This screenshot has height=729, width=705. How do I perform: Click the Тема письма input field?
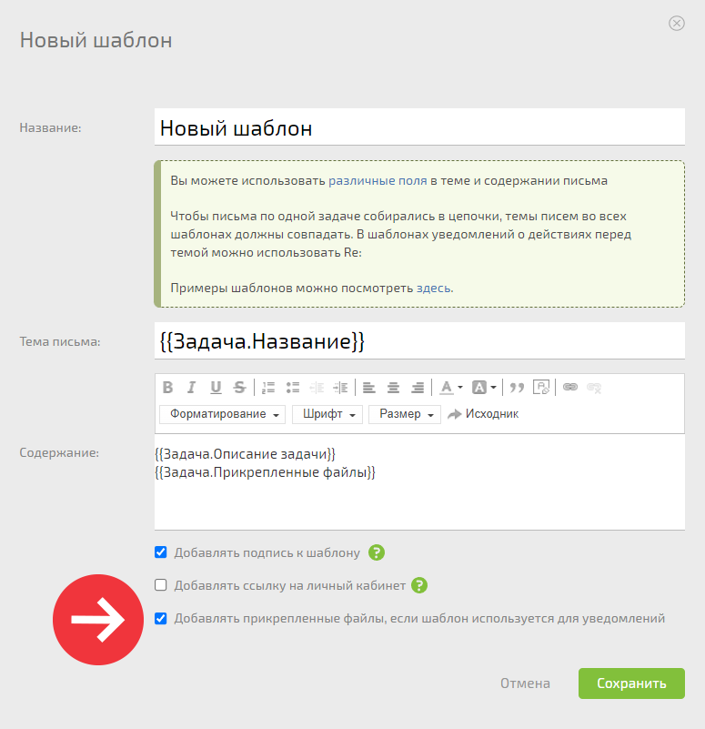pos(419,340)
